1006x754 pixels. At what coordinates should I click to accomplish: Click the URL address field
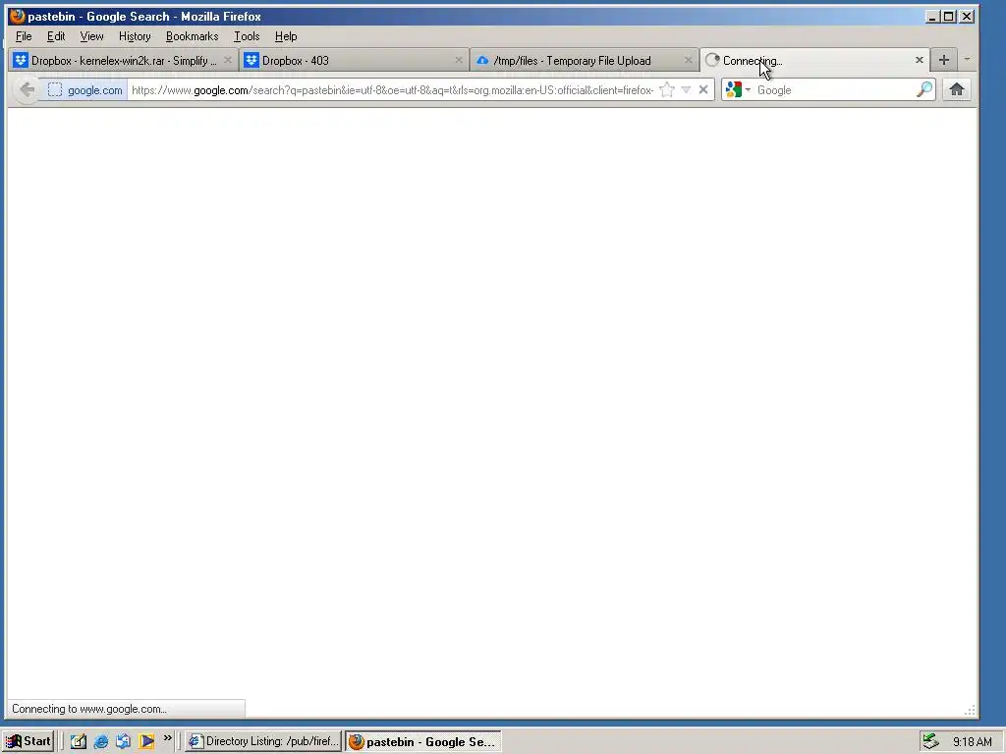392,89
